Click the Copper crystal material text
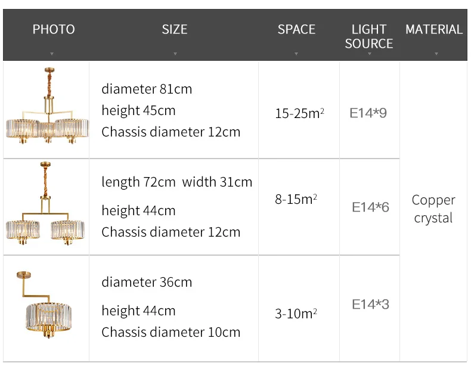 (433, 209)
